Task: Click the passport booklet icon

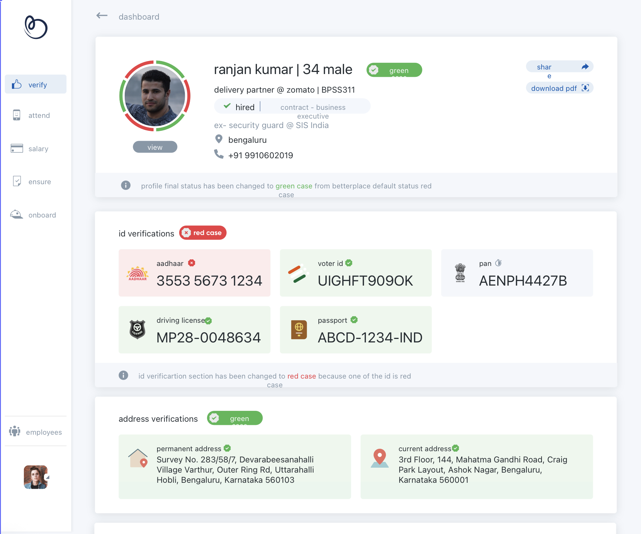Action: click(298, 329)
